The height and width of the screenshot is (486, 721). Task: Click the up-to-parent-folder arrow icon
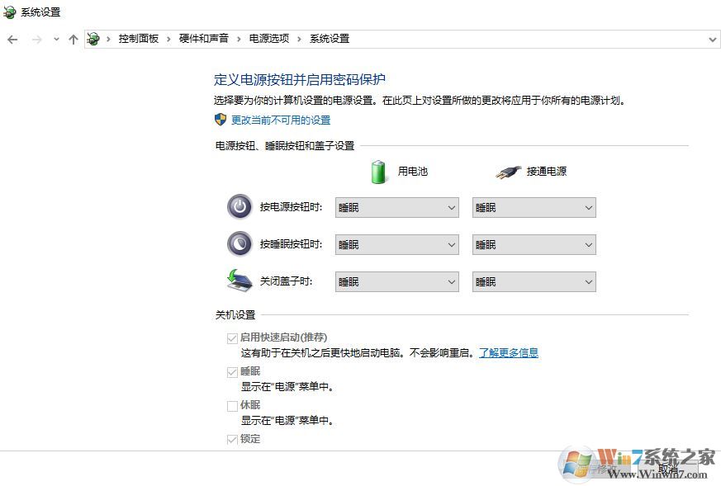73,39
